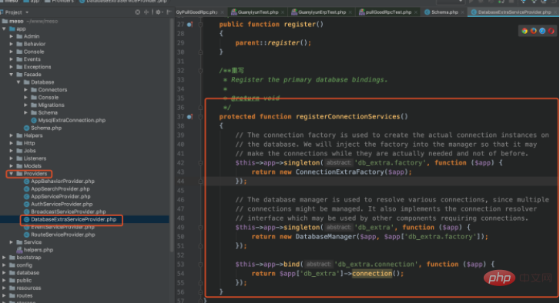
Task: Open file preview in Opera browser icon
Action: coord(551,31)
